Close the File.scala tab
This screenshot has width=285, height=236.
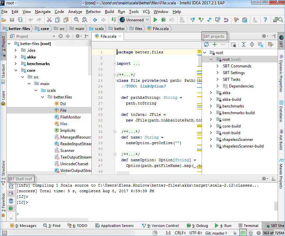click(120, 36)
